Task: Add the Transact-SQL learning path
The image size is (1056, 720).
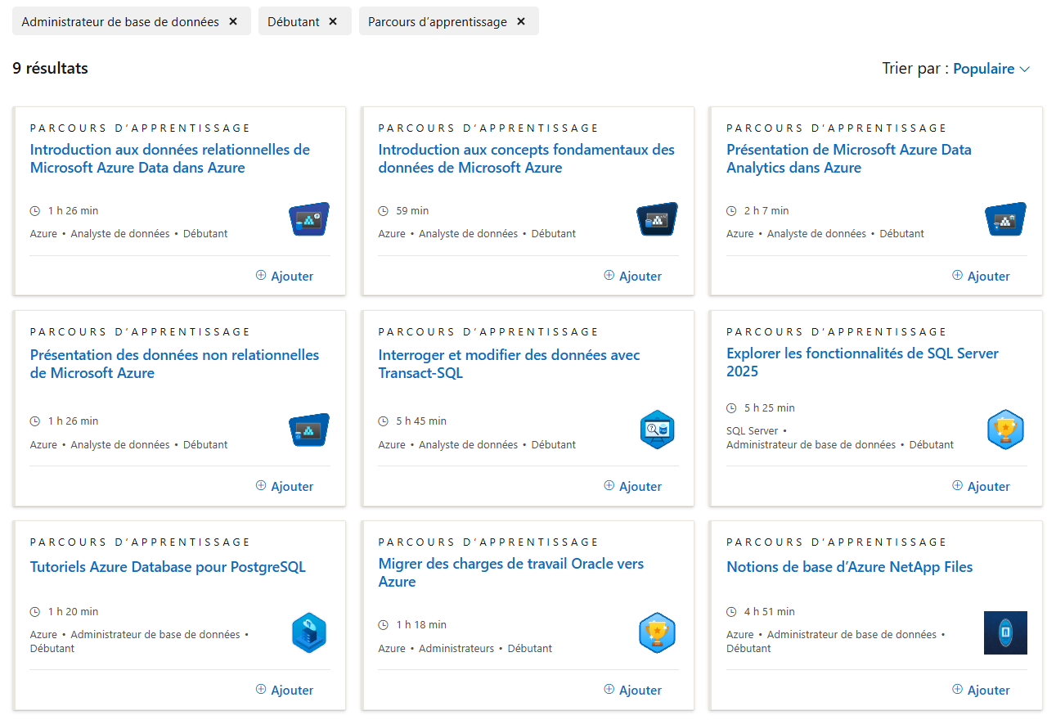Action: coord(632,486)
